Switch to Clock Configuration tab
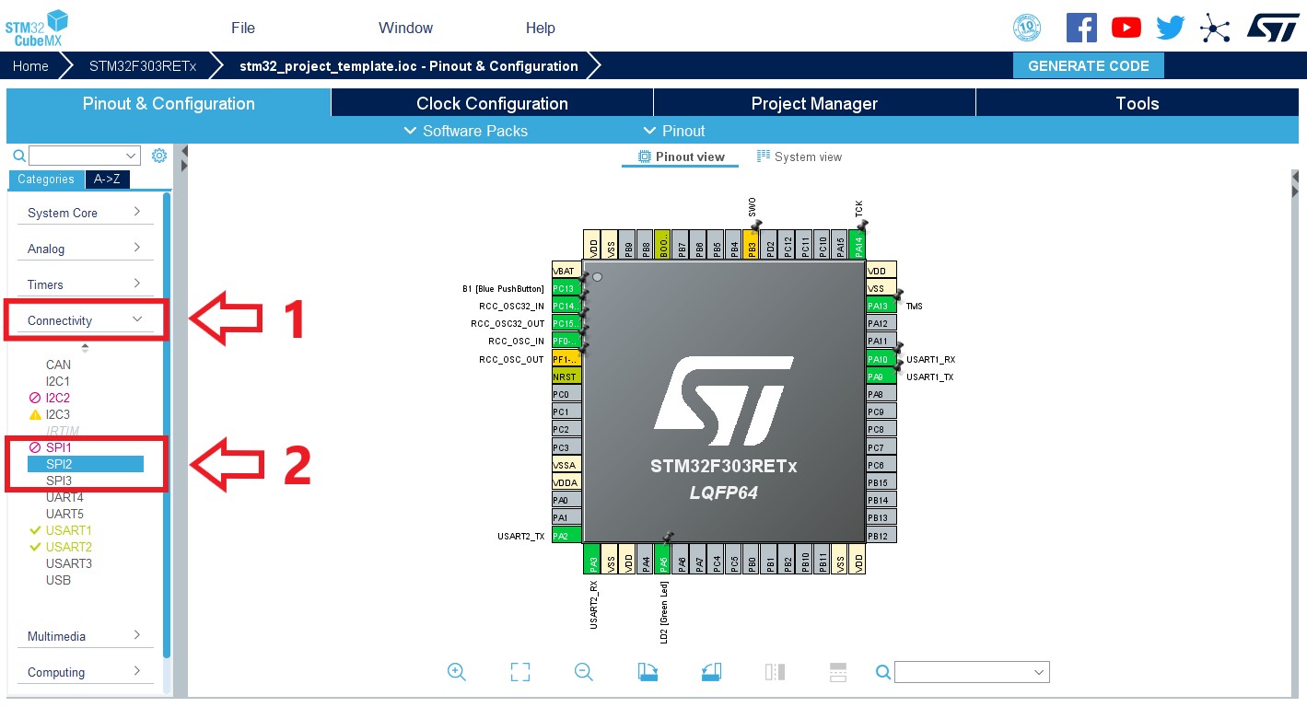Viewport: 1307px width, 707px height. tap(492, 103)
